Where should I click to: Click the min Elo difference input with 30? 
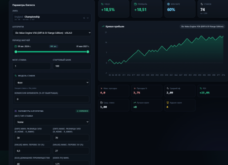pyautogui.click(x=33, y=138)
